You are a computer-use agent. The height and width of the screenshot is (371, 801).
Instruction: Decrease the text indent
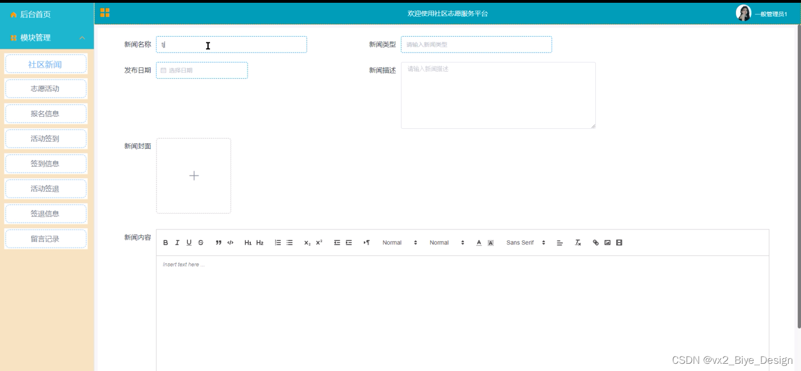(x=337, y=243)
